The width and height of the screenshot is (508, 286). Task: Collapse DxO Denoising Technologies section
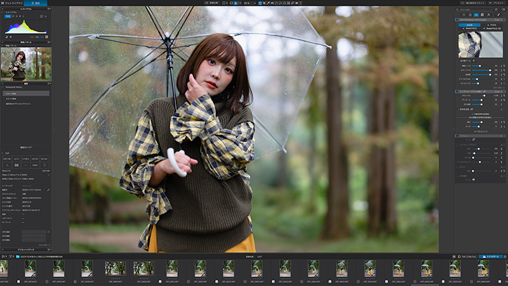coord(480,20)
